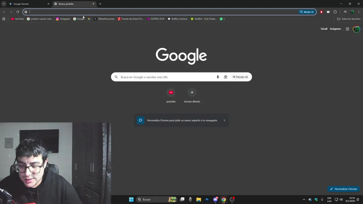Click the colorful pinwheel bookmark icon
This screenshot has width=363, height=204.
tap(89, 19)
